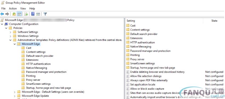Open Startup, home page in settings list

coord(153,68)
